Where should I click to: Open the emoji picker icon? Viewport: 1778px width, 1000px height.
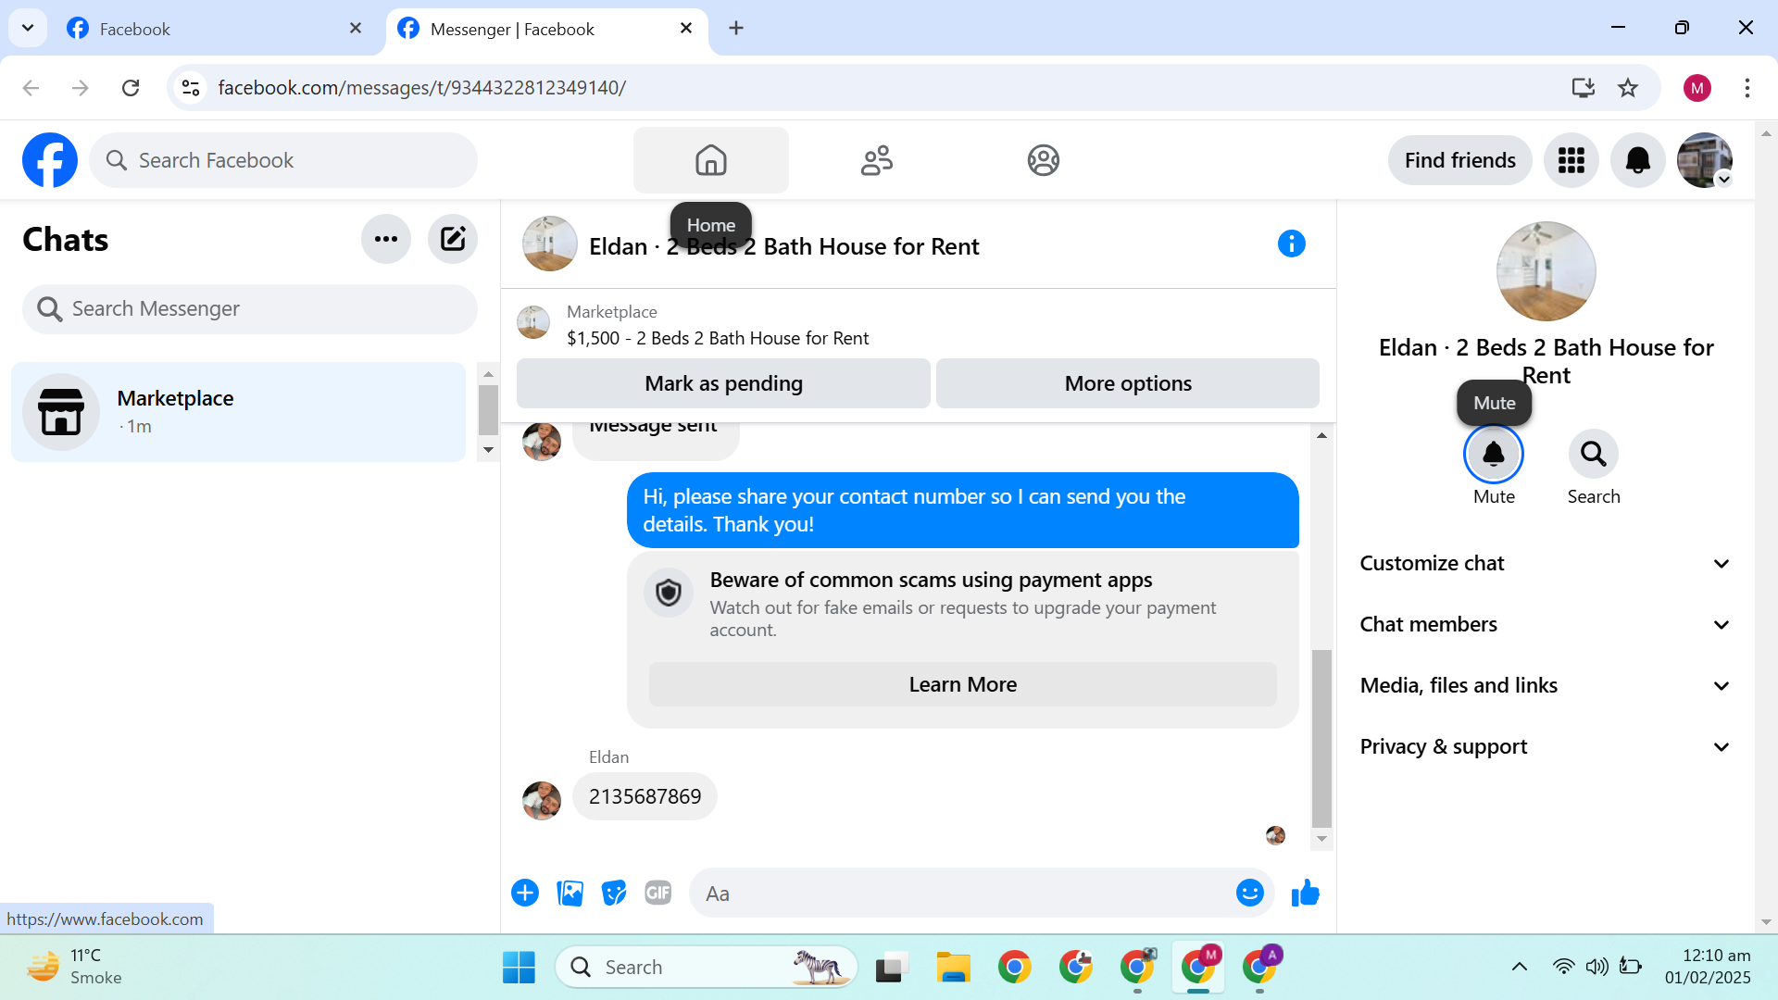[x=1250, y=893]
